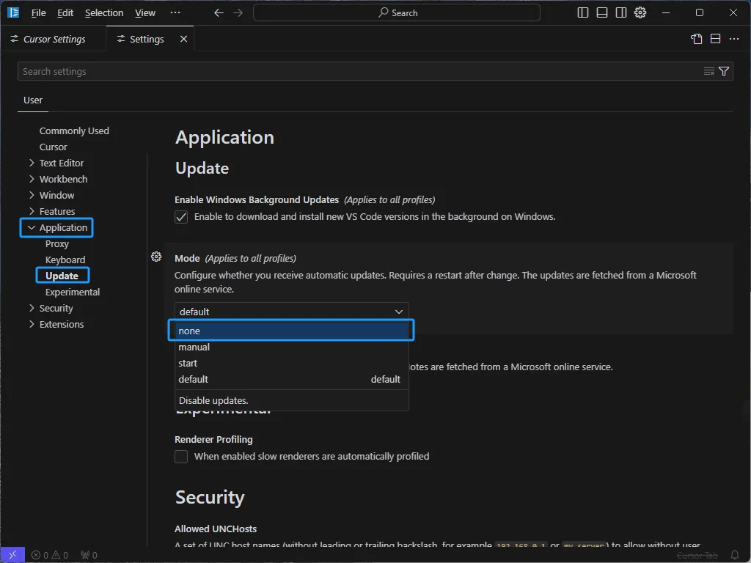Clear settings search input icon
This screenshot has width=751, height=563.
[709, 71]
